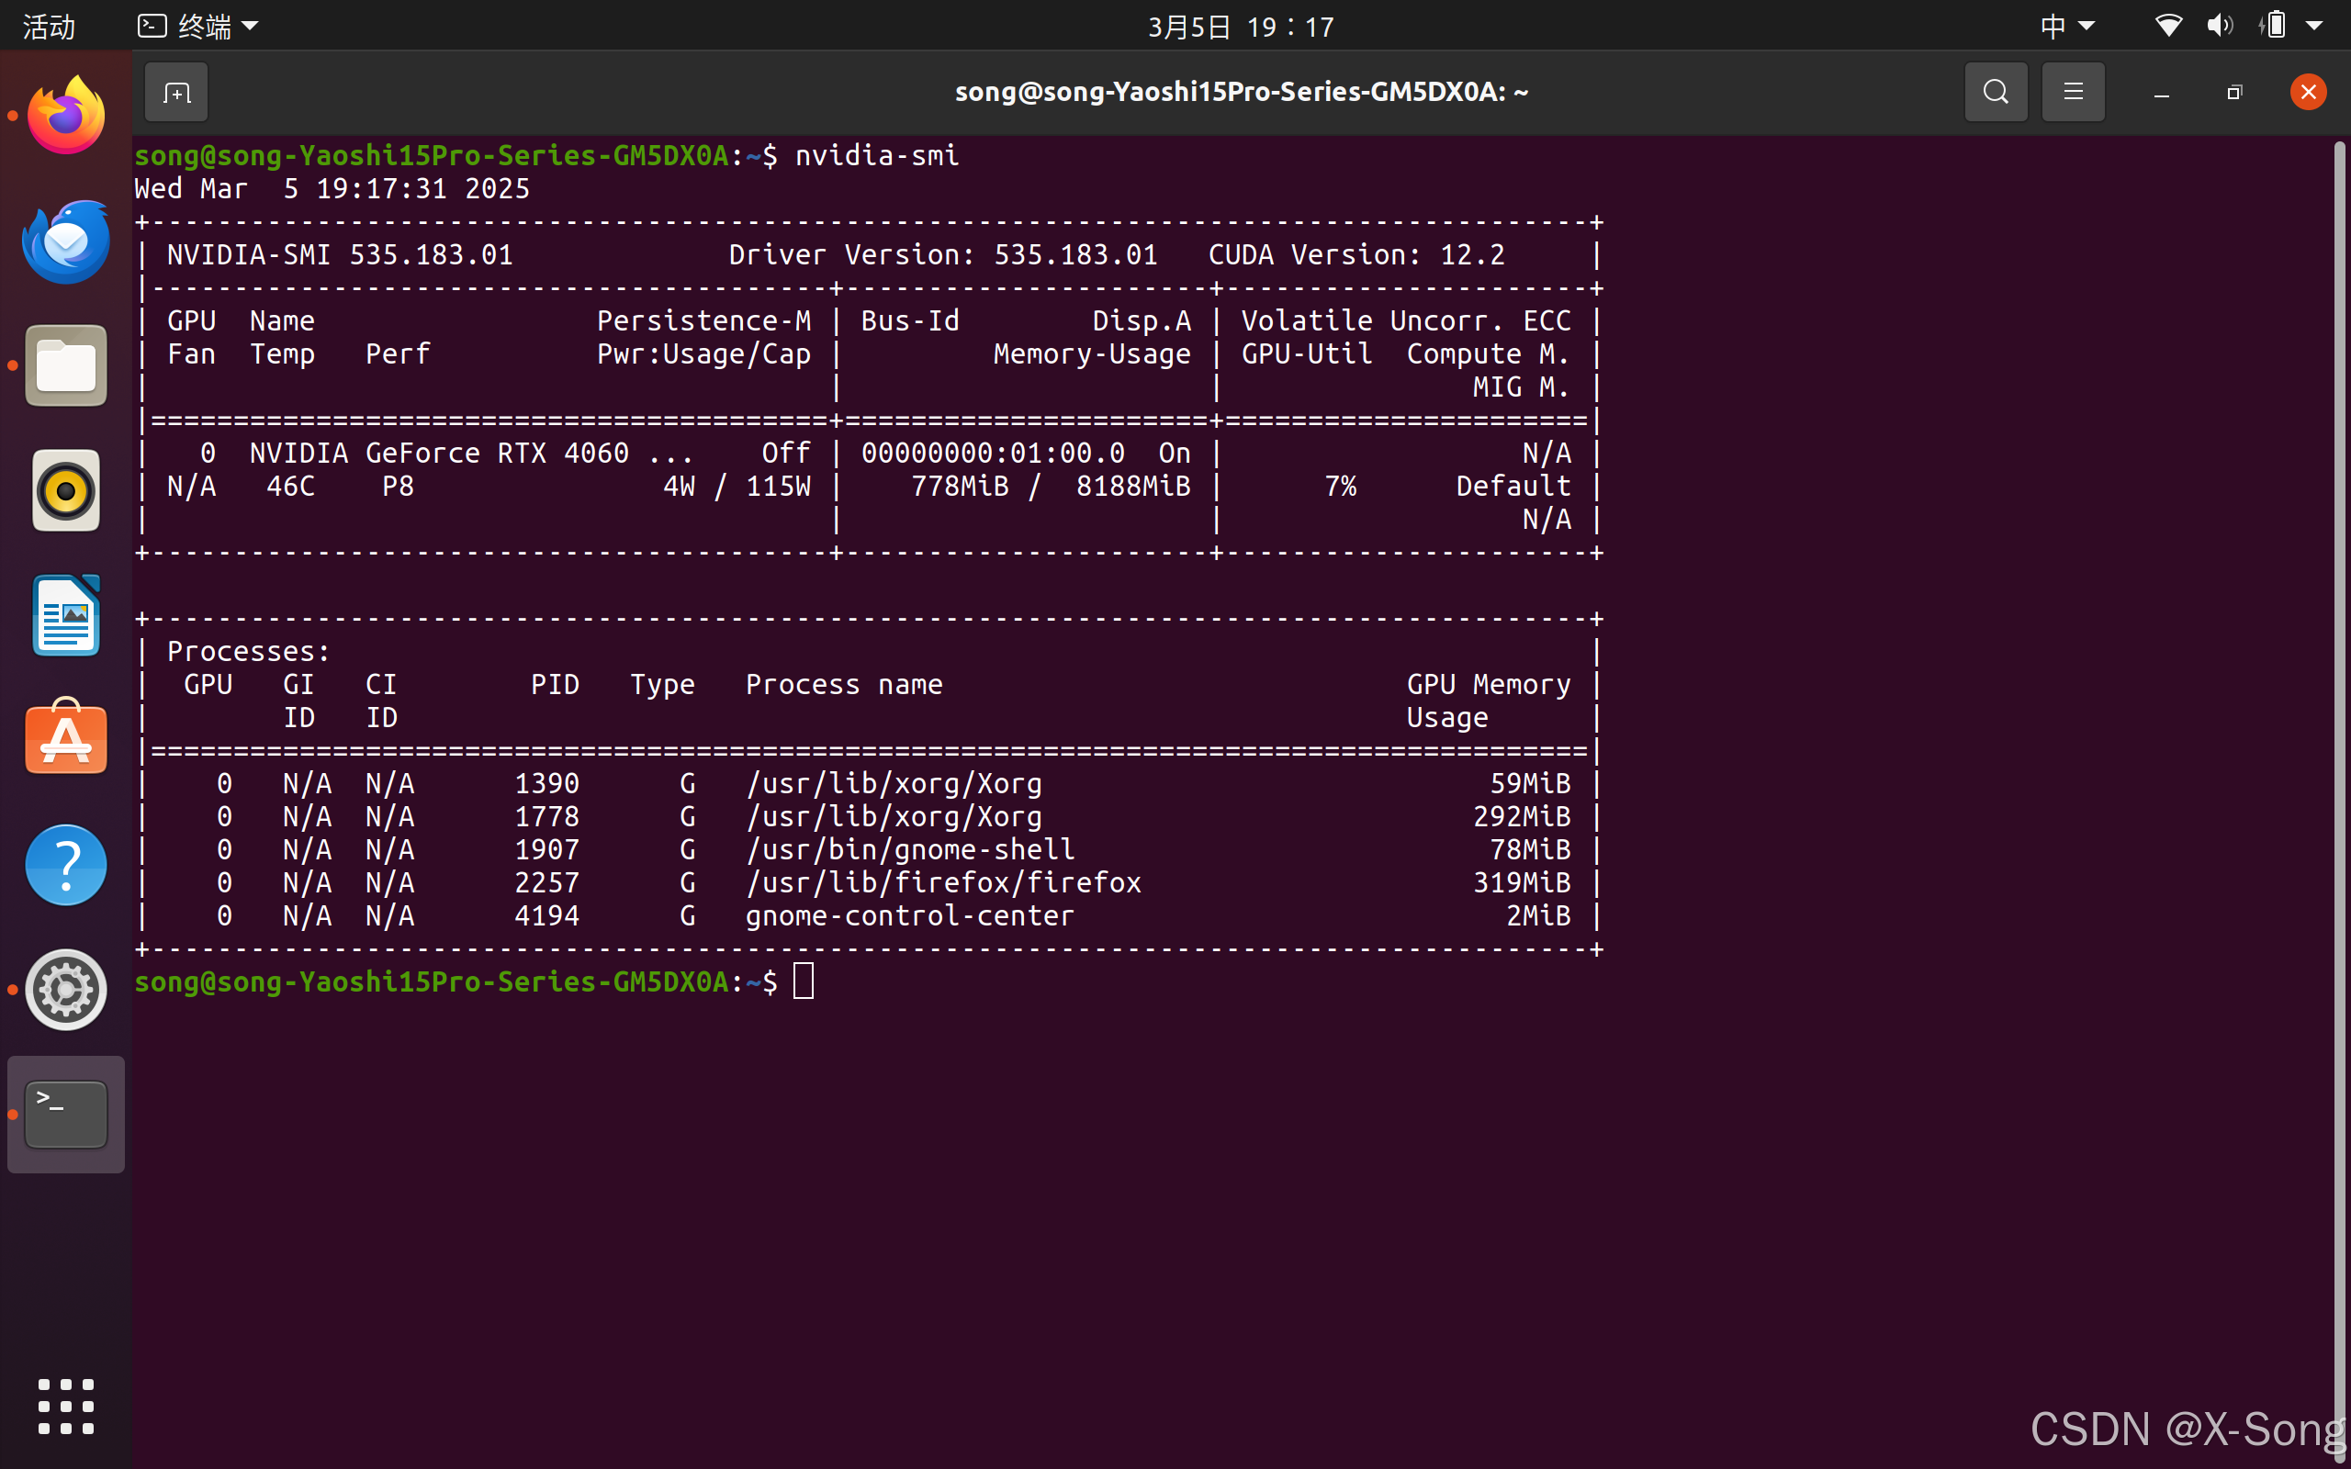The width and height of the screenshot is (2351, 1469).
Task: Open Settings gear icon in dock
Action: [66, 990]
